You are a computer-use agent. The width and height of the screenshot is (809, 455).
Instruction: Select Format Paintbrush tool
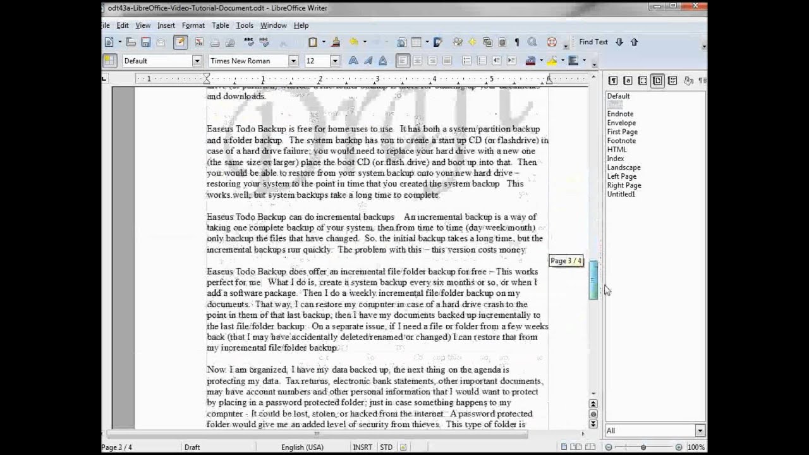pyautogui.click(x=336, y=42)
